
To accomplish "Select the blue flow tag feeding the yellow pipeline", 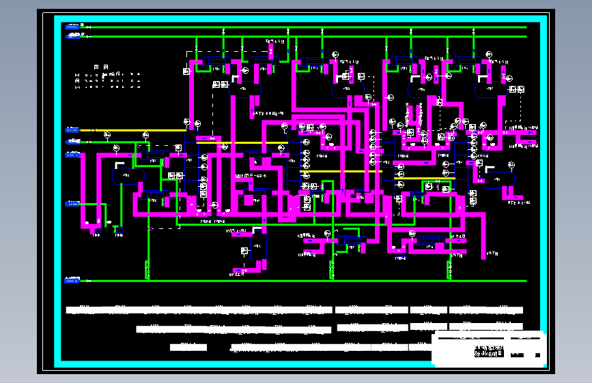I will coord(72,130).
